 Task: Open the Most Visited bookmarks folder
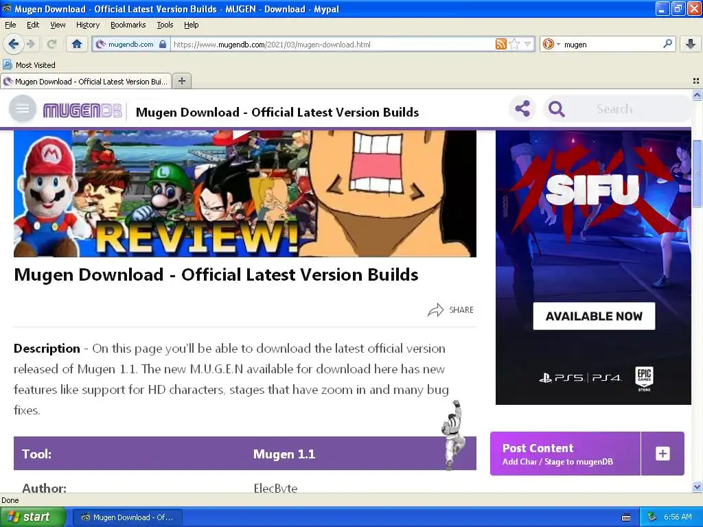29,65
